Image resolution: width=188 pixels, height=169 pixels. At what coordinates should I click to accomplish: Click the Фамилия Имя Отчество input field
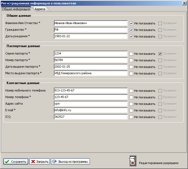(x=91, y=23)
